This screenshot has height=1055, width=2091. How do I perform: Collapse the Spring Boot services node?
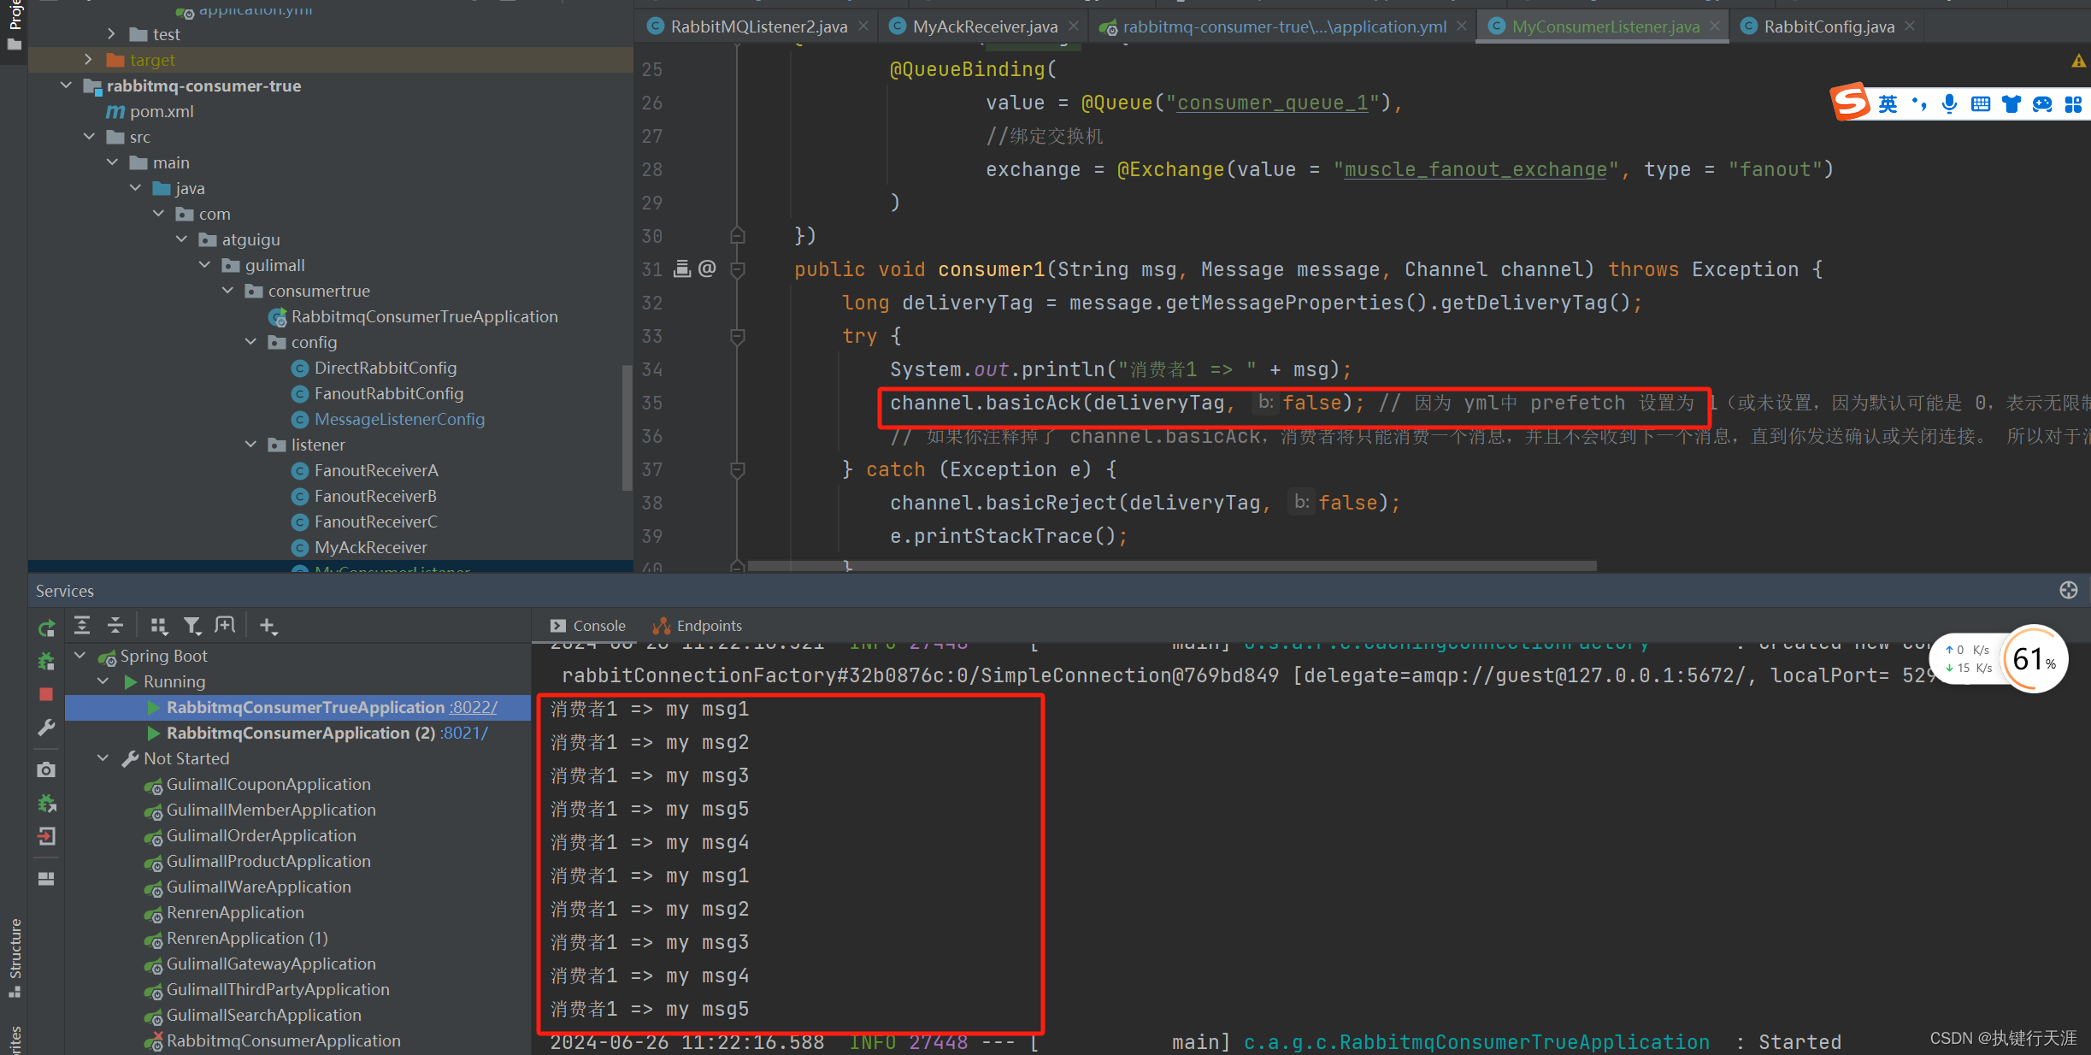[80, 656]
